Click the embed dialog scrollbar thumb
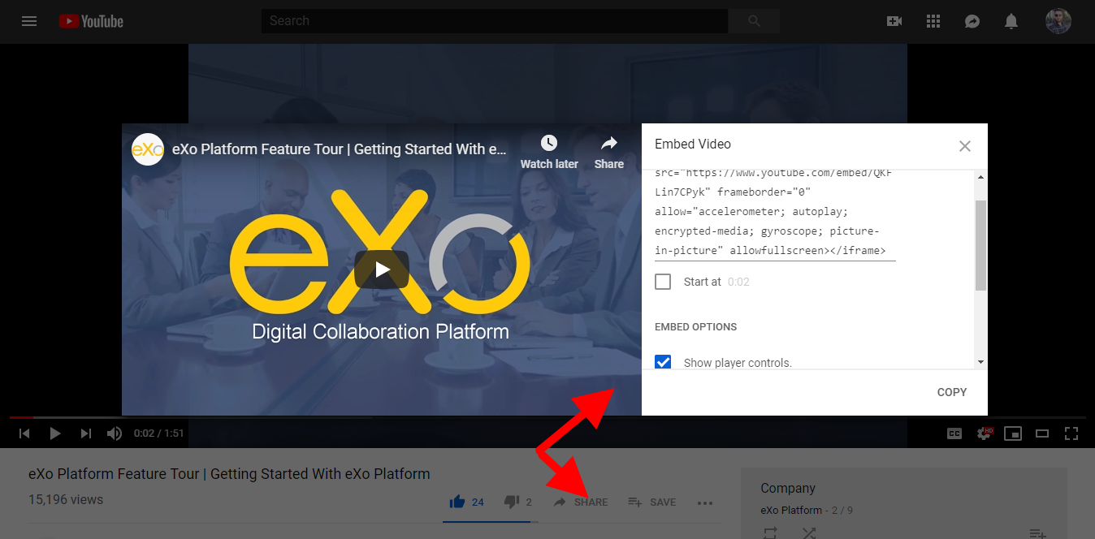 (980, 245)
